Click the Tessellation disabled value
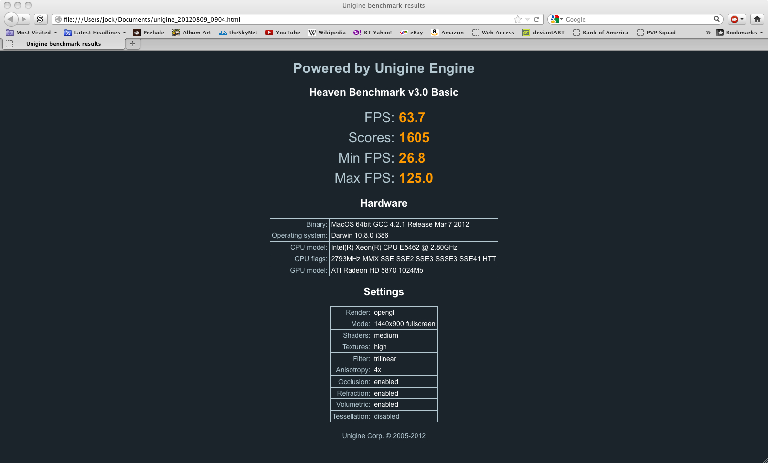The width and height of the screenshot is (768, 463). pyautogui.click(x=405, y=416)
